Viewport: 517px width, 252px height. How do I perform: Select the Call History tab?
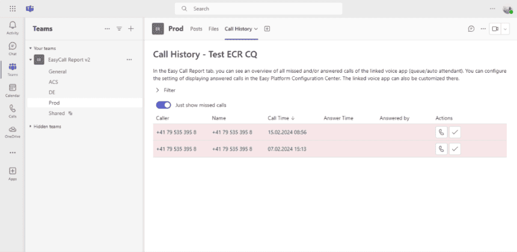click(x=239, y=29)
